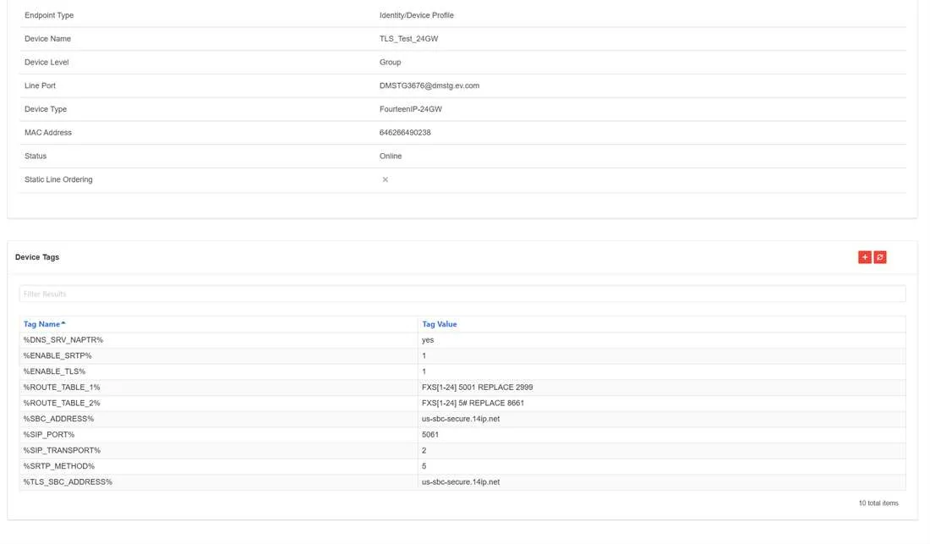Select the %TLS_SBC_ADDRESS% tag name
The width and height of the screenshot is (930, 544).
point(68,481)
